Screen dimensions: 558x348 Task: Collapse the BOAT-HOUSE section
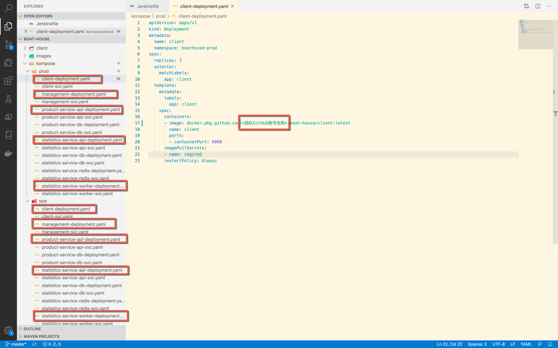[71, 39]
